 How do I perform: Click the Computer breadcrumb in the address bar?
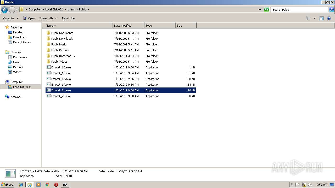point(35,9)
